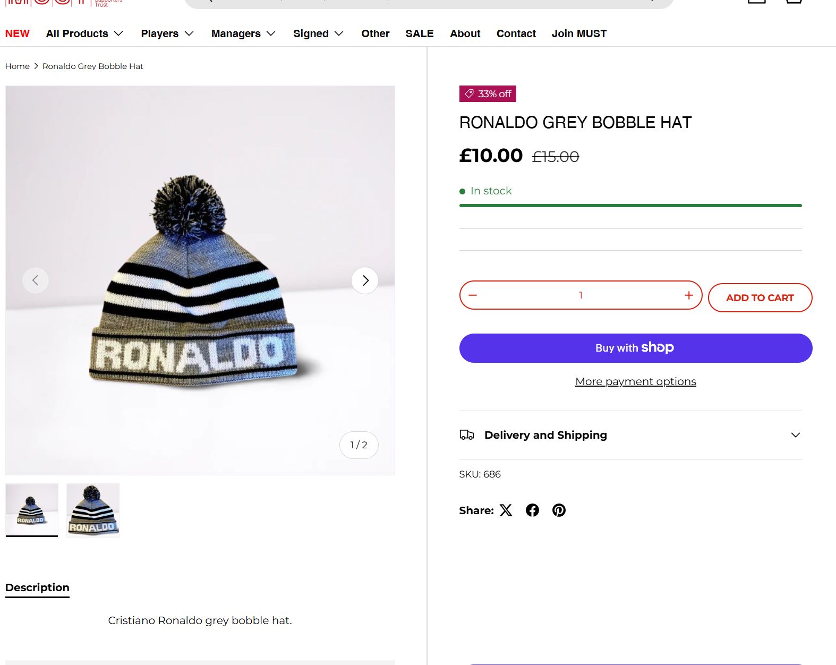This screenshot has height=665, width=836.
Task: Open All Products dropdown menu
Action: pos(84,33)
